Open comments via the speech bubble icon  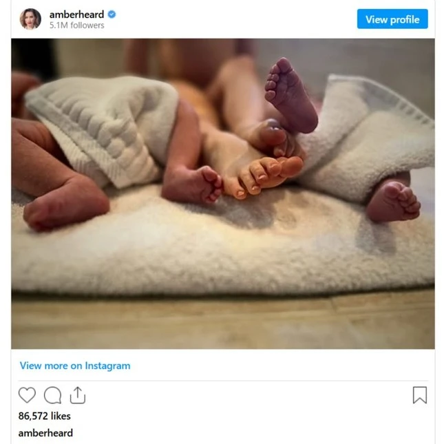(53, 394)
